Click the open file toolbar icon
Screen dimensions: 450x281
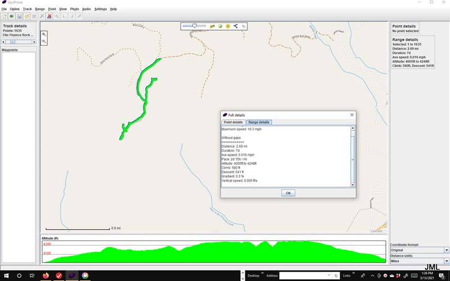pyautogui.click(x=4, y=16)
